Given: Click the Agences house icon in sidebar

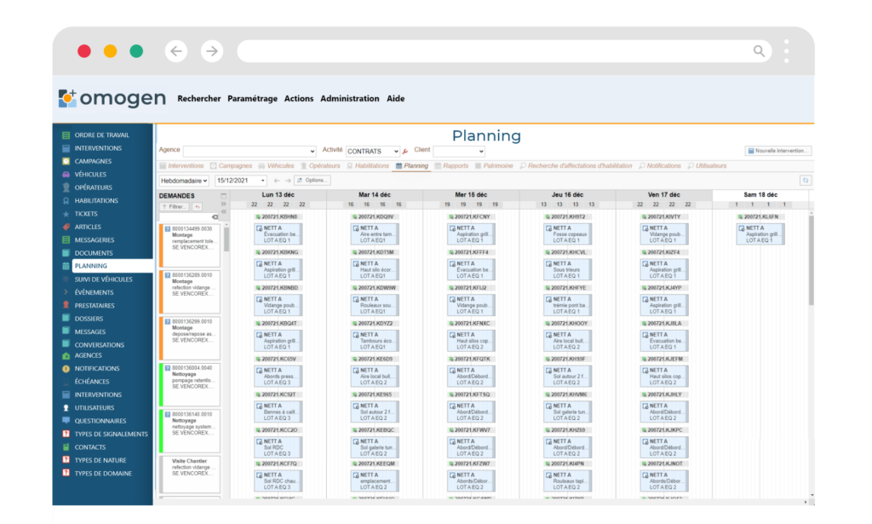Looking at the screenshot, I should tap(66, 355).
